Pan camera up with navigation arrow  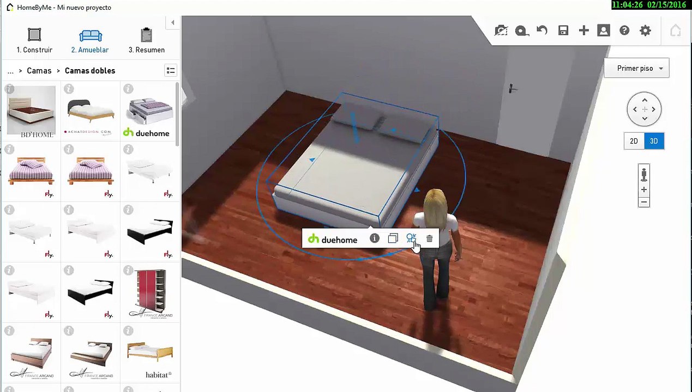click(645, 100)
